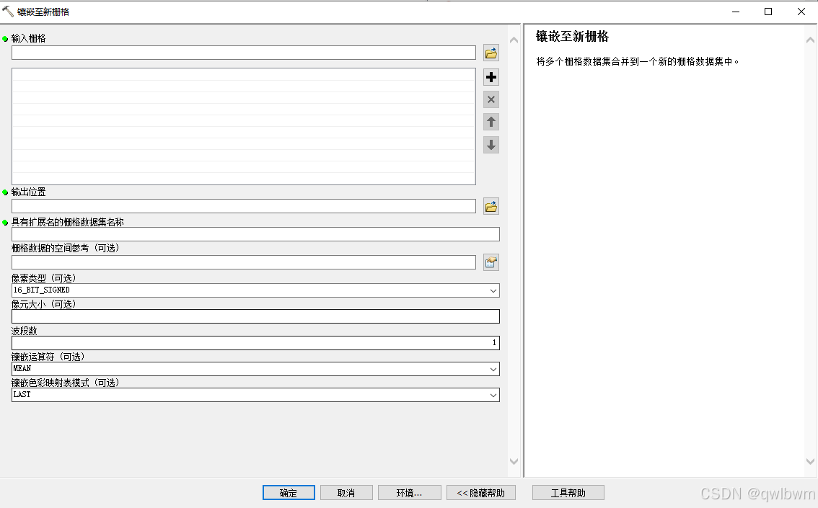Click 镶嵌至新栅格 help heading
This screenshot has height=508, width=818.
point(572,37)
